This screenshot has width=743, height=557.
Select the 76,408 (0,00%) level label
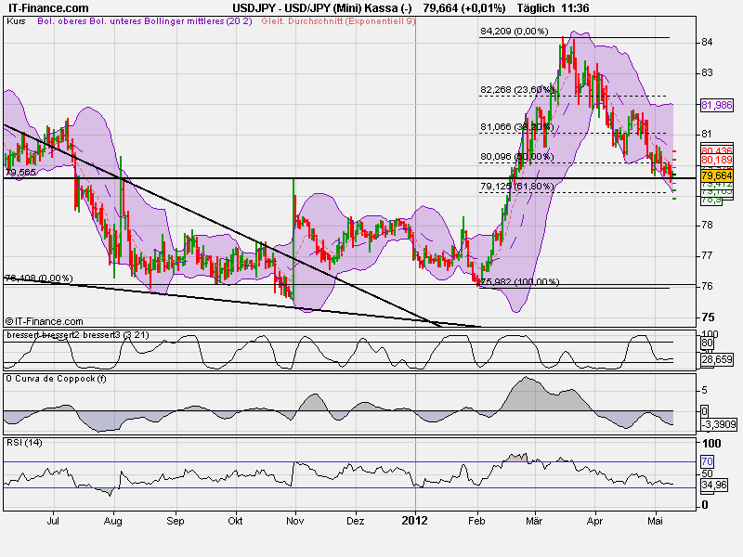tap(39, 278)
